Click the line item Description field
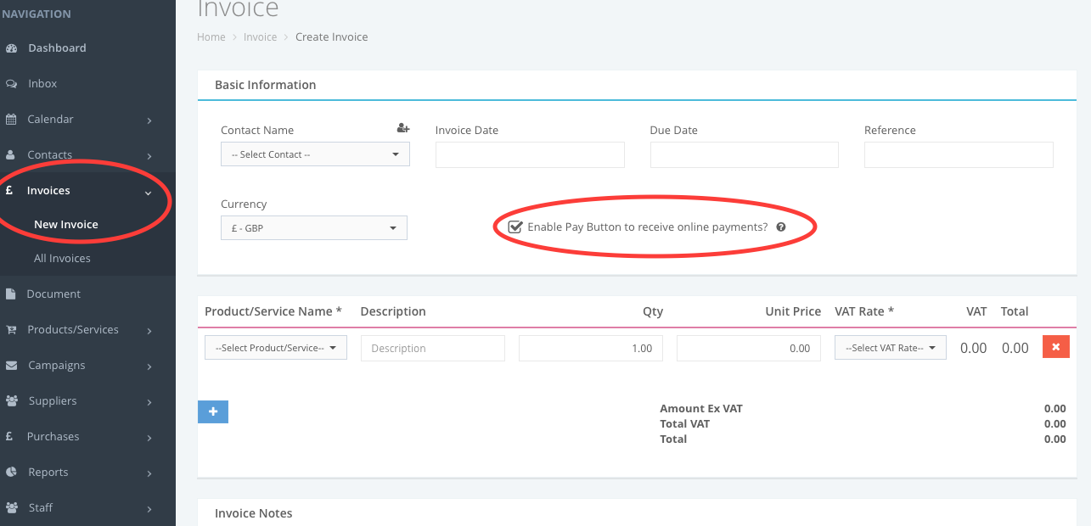The width and height of the screenshot is (1091, 526). point(433,348)
